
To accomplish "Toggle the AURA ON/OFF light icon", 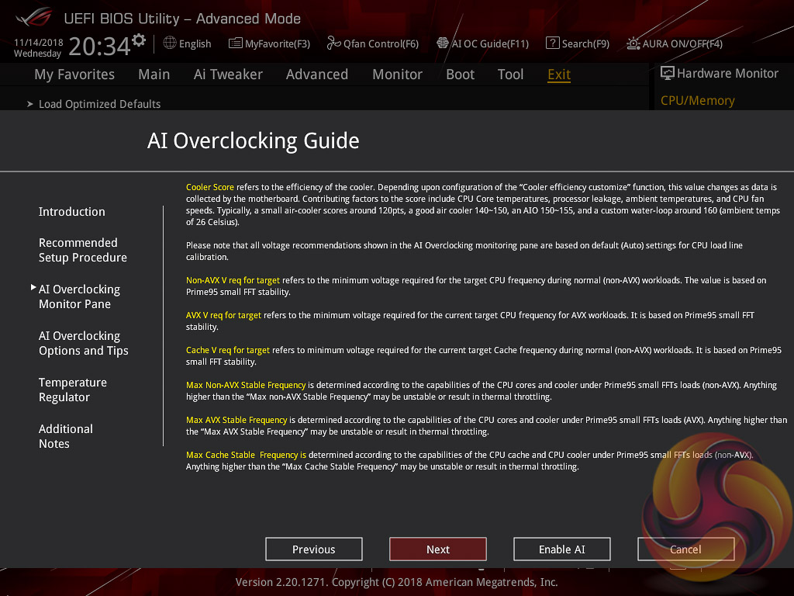I will click(x=633, y=43).
